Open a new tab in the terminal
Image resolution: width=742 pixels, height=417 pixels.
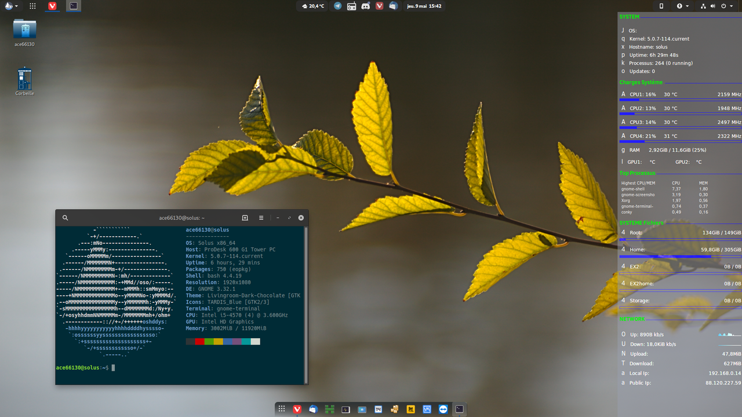coord(245,218)
